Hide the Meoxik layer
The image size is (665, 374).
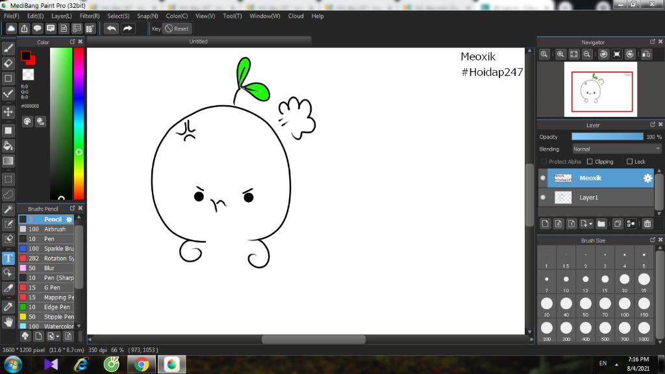(x=543, y=178)
